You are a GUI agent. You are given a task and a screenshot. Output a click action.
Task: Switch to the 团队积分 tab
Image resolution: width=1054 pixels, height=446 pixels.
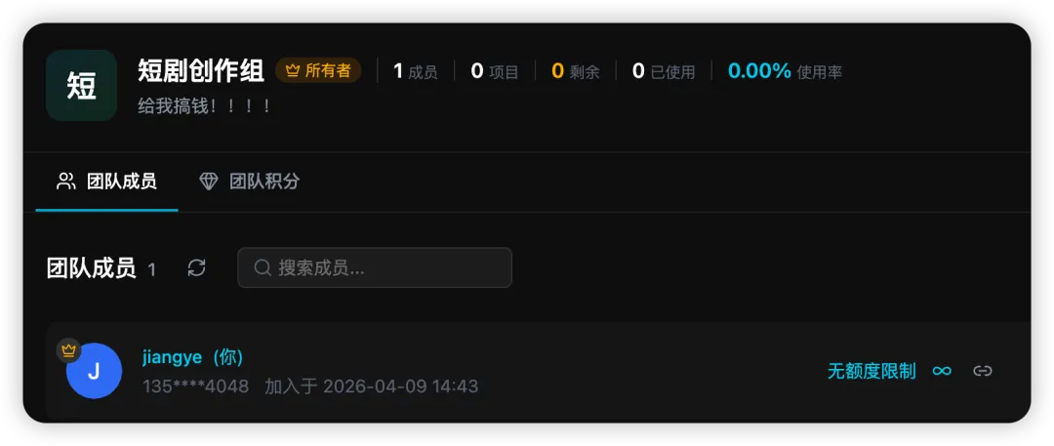[250, 182]
